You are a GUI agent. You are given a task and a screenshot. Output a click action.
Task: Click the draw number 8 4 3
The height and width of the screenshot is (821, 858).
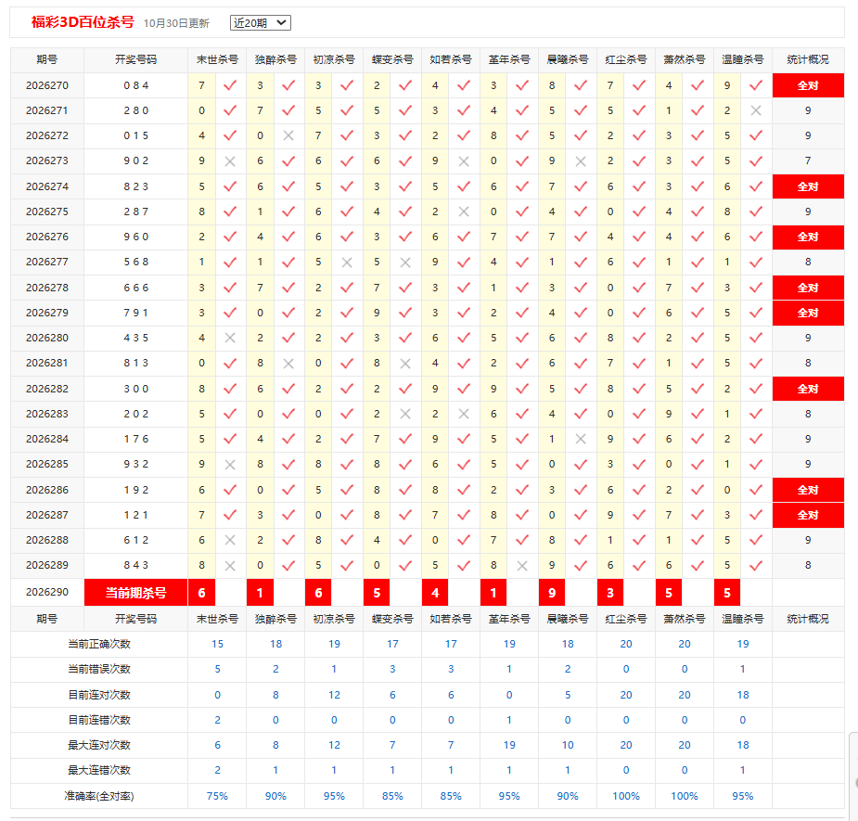coord(135,565)
